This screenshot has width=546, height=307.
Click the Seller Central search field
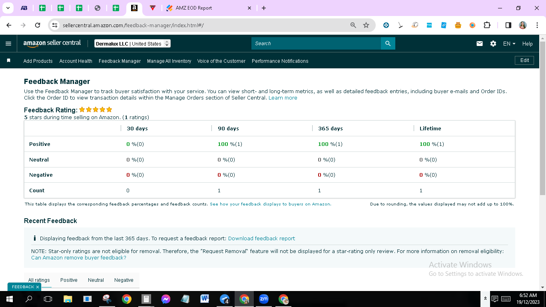[316, 44]
